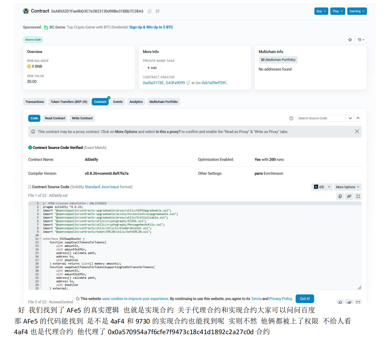Toggle fullscreen for the AiDatify.sol code viewer

[x=358, y=196]
